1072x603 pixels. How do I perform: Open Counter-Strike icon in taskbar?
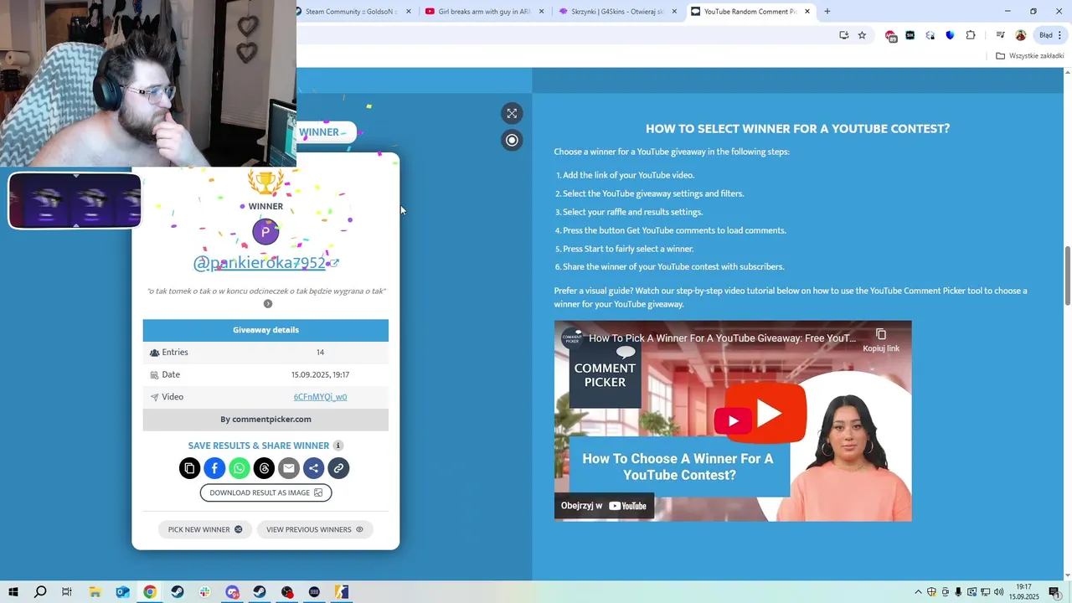(342, 592)
